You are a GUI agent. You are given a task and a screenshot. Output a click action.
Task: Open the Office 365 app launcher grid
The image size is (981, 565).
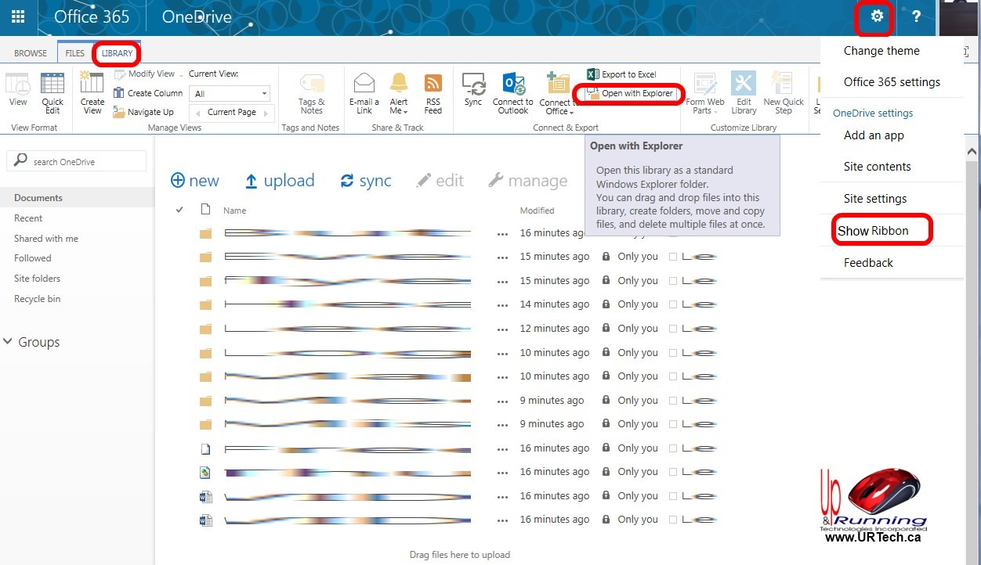(18, 16)
